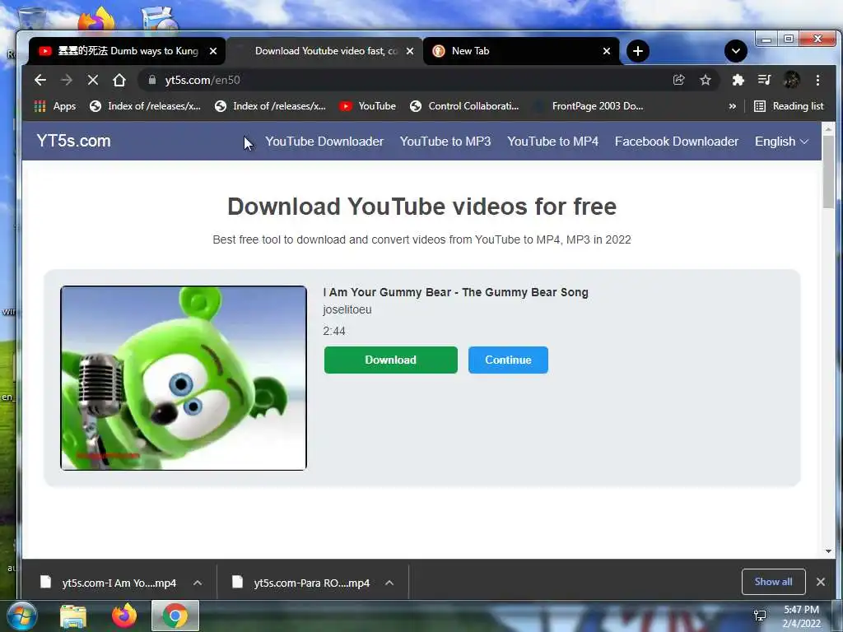Open the YouTube bookmark
The height and width of the screenshot is (632, 843).
click(368, 106)
